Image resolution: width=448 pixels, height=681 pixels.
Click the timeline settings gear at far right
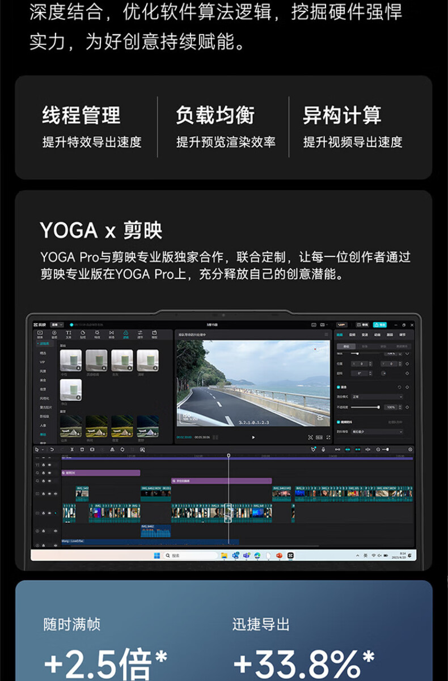coord(410,449)
